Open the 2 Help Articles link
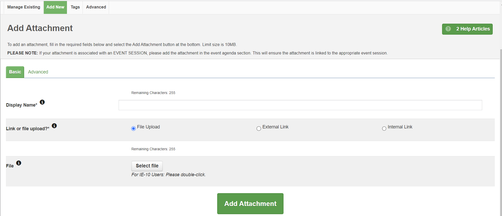The height and width of the screenshot is (216, 502). pos(473,29)
